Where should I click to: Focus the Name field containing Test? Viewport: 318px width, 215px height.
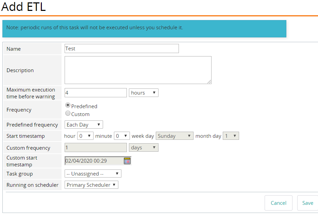121,49
